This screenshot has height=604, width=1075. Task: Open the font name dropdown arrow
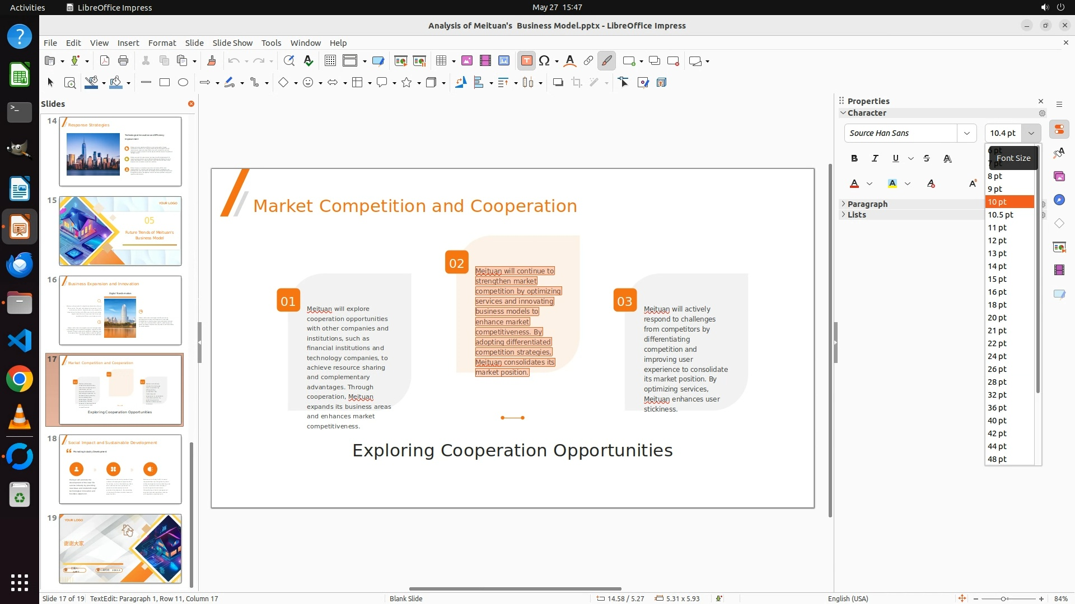(966, 133)
